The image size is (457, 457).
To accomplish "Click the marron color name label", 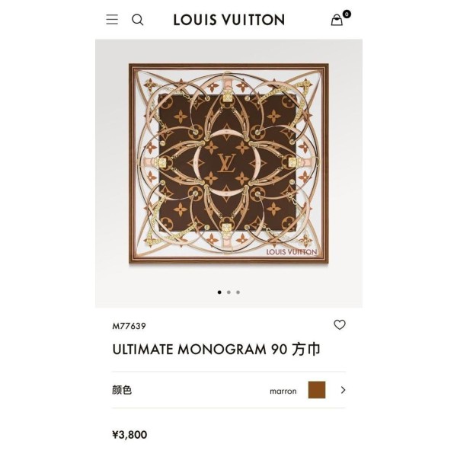I will tap(283, 391).
